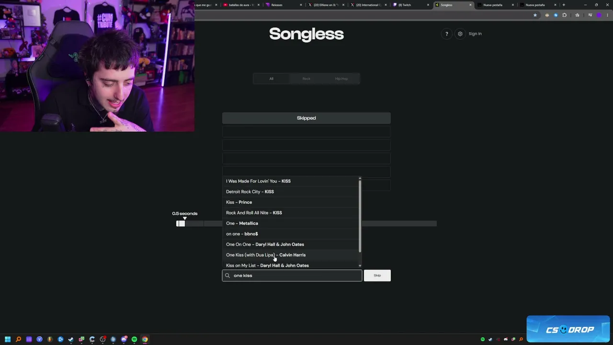The height and width of the screenshot is (345, 613).
Task: Select the Hip Hop genre tab
Action: pyautogui.click(x=341, y=79)
